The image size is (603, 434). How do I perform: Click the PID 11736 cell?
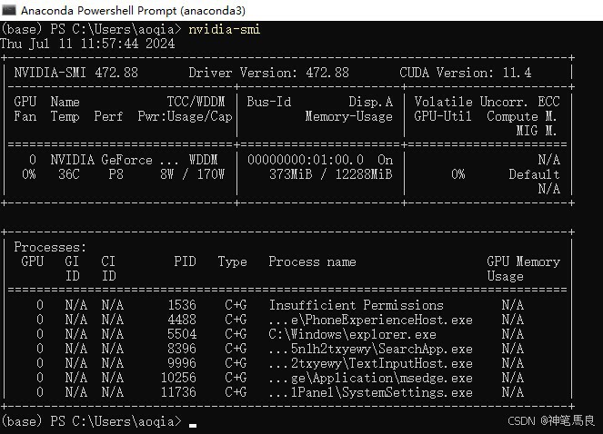click(178, 392)
